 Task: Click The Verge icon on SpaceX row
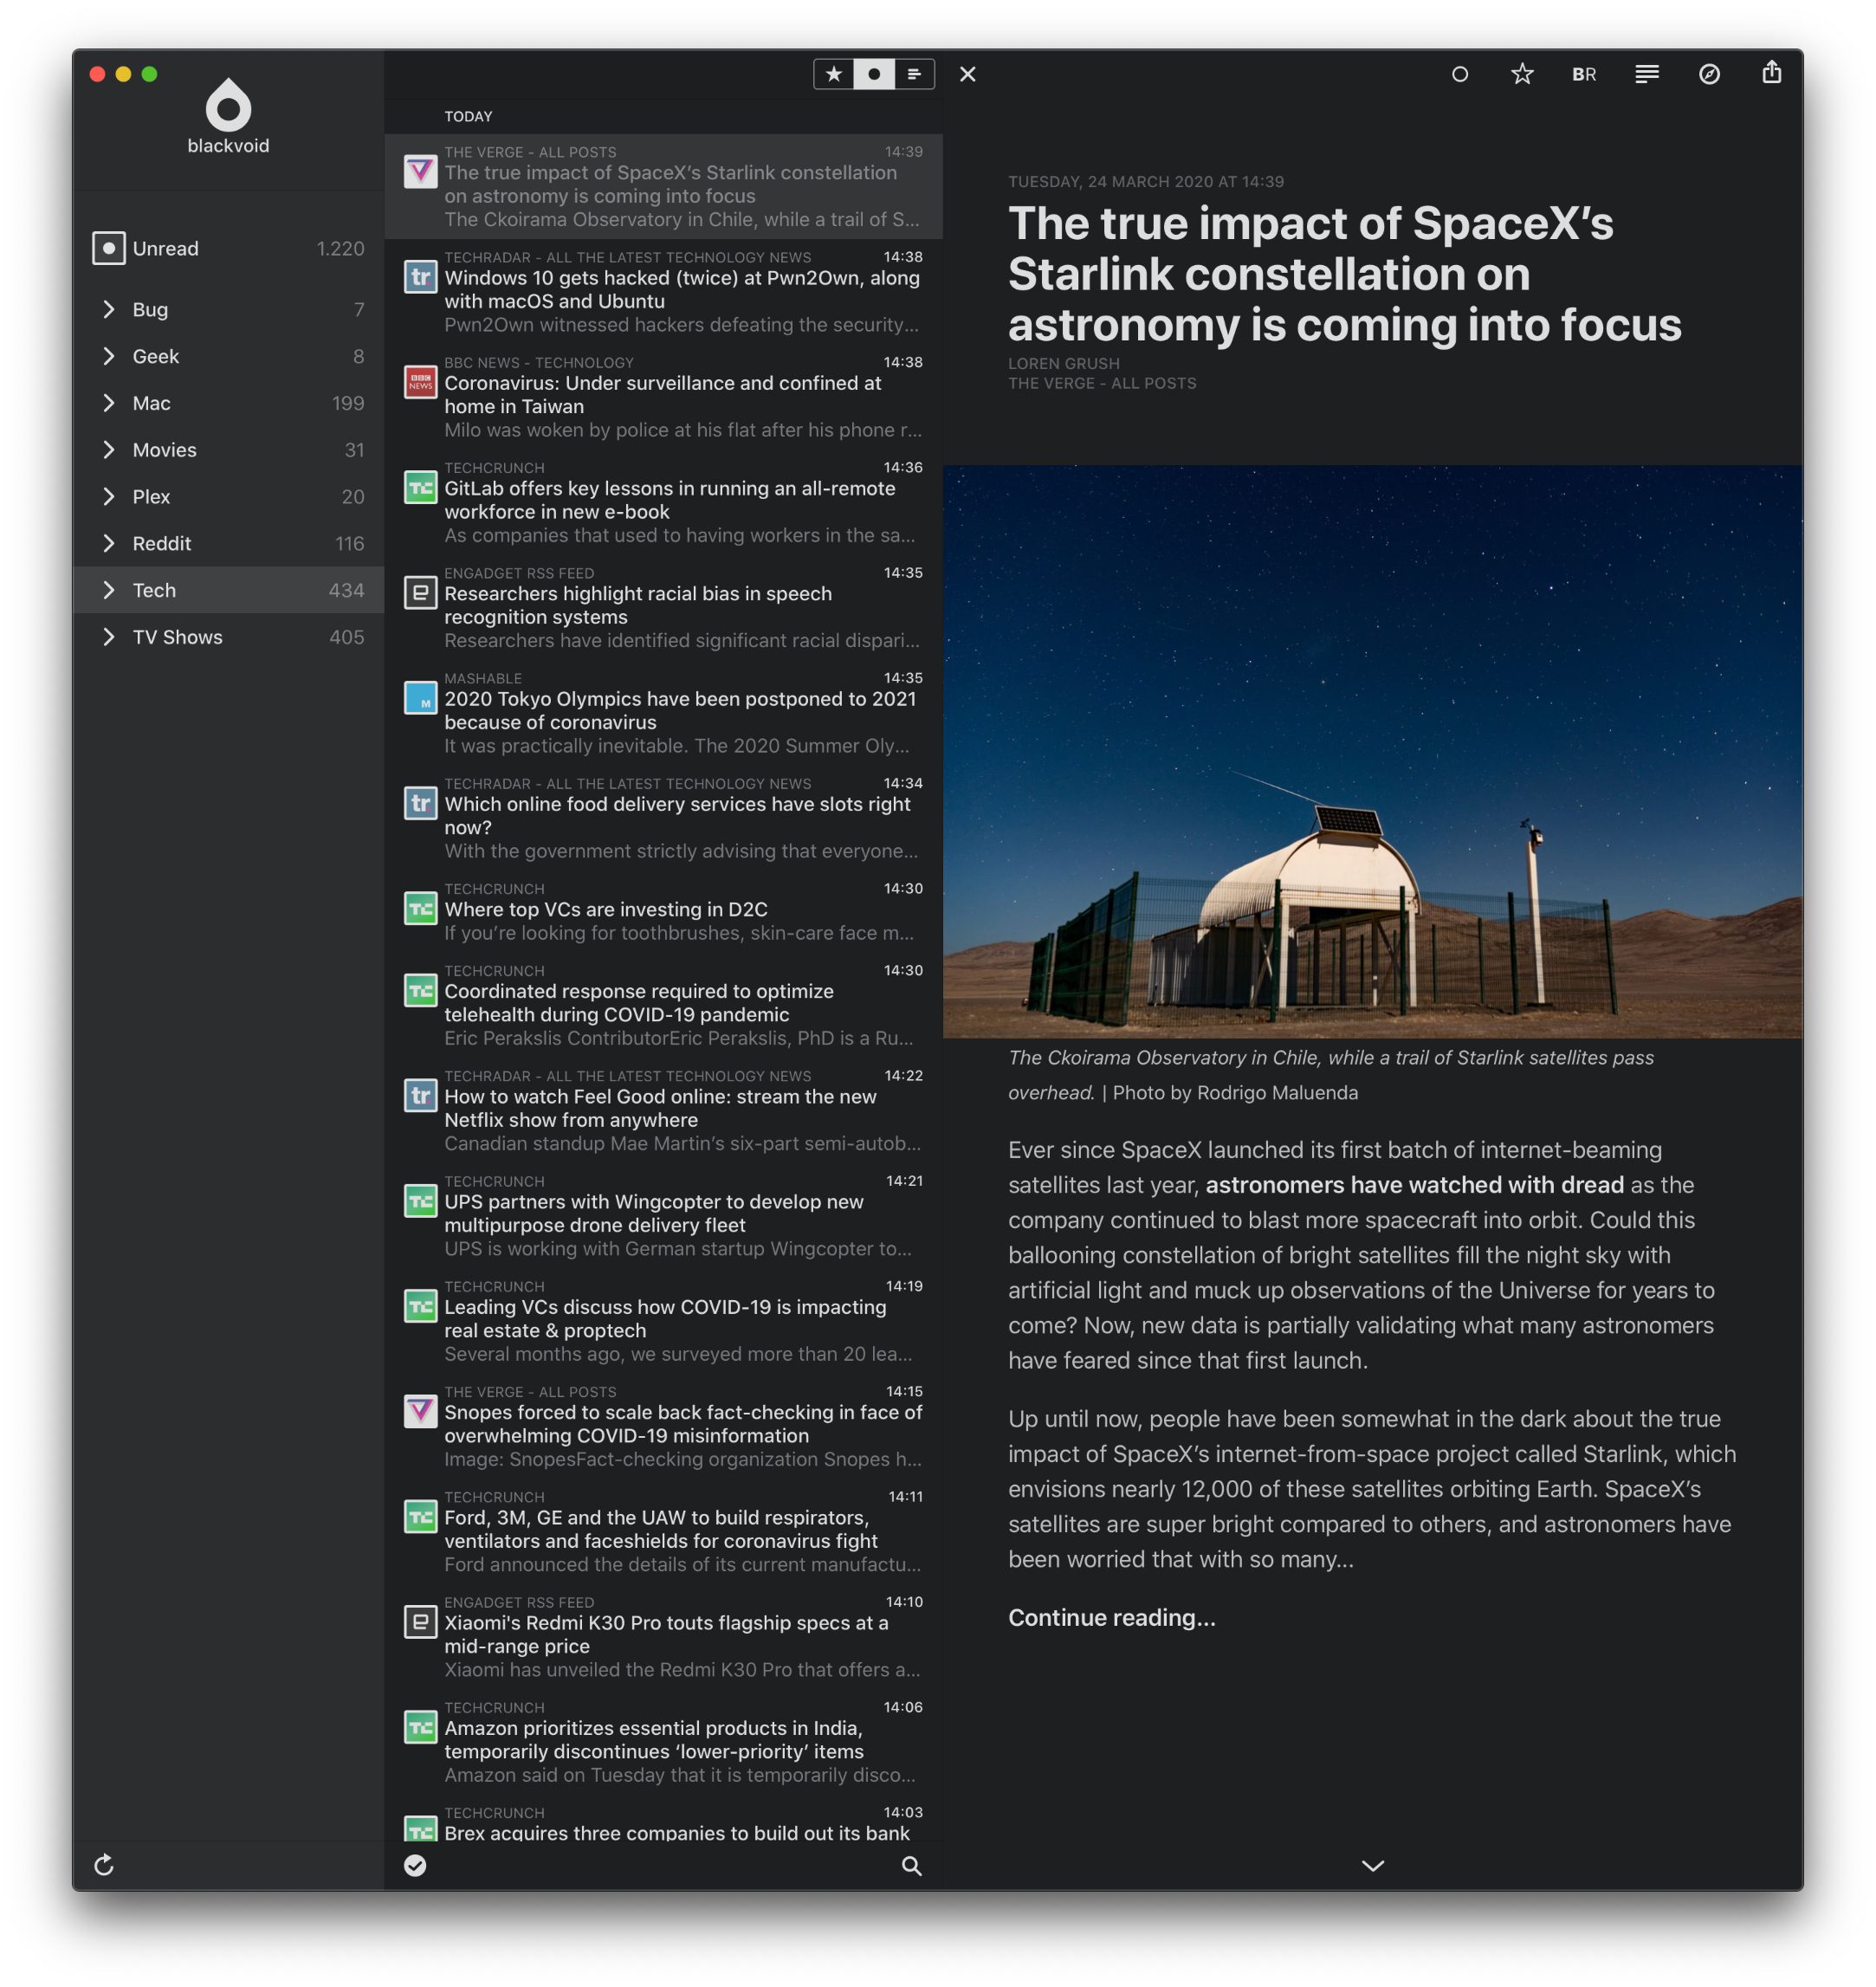420,171
